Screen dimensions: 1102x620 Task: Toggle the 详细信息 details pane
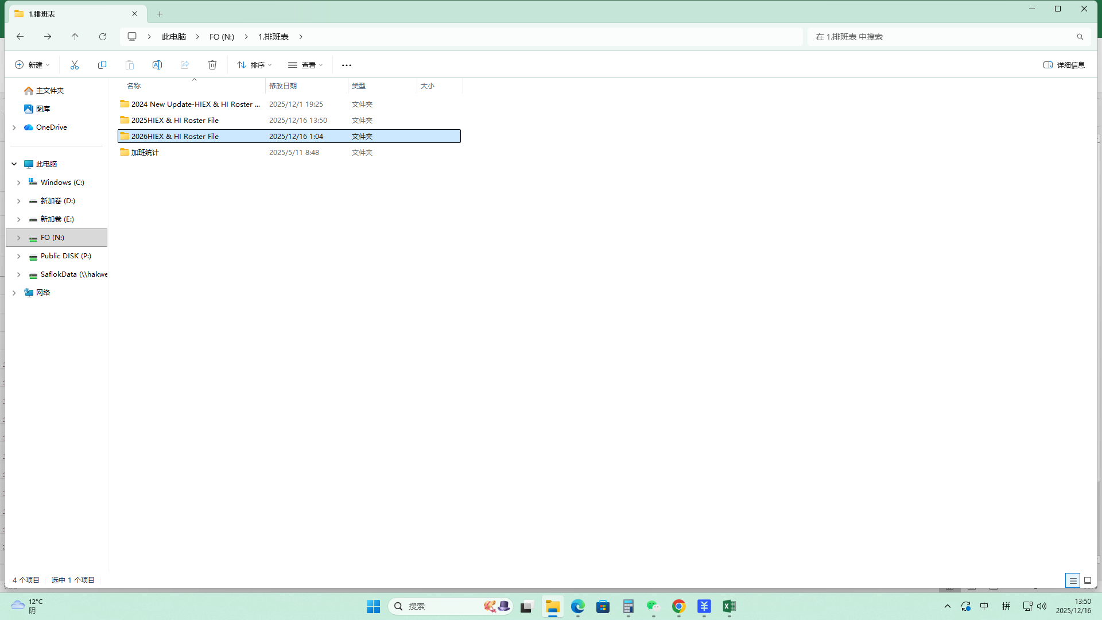point(1064,65)
